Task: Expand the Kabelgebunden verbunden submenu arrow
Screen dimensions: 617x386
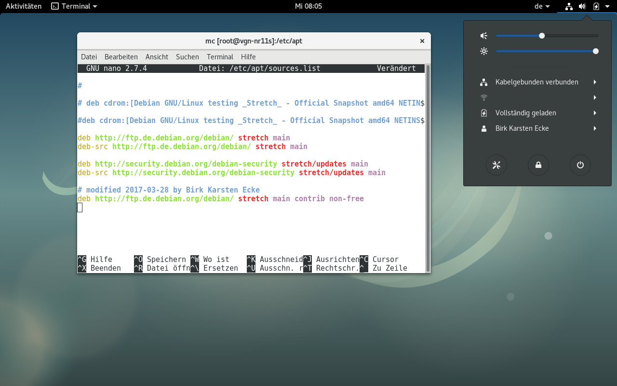Action: pyautogui.click(x=595, y=82)
